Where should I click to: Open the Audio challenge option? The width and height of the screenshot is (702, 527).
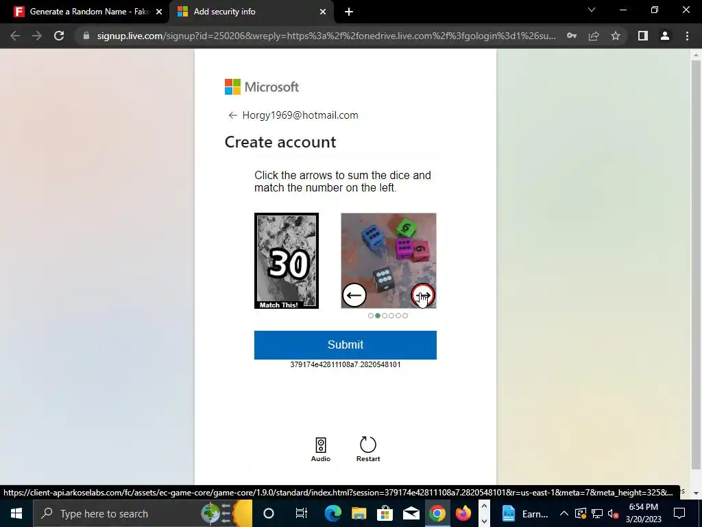[321, 449]
